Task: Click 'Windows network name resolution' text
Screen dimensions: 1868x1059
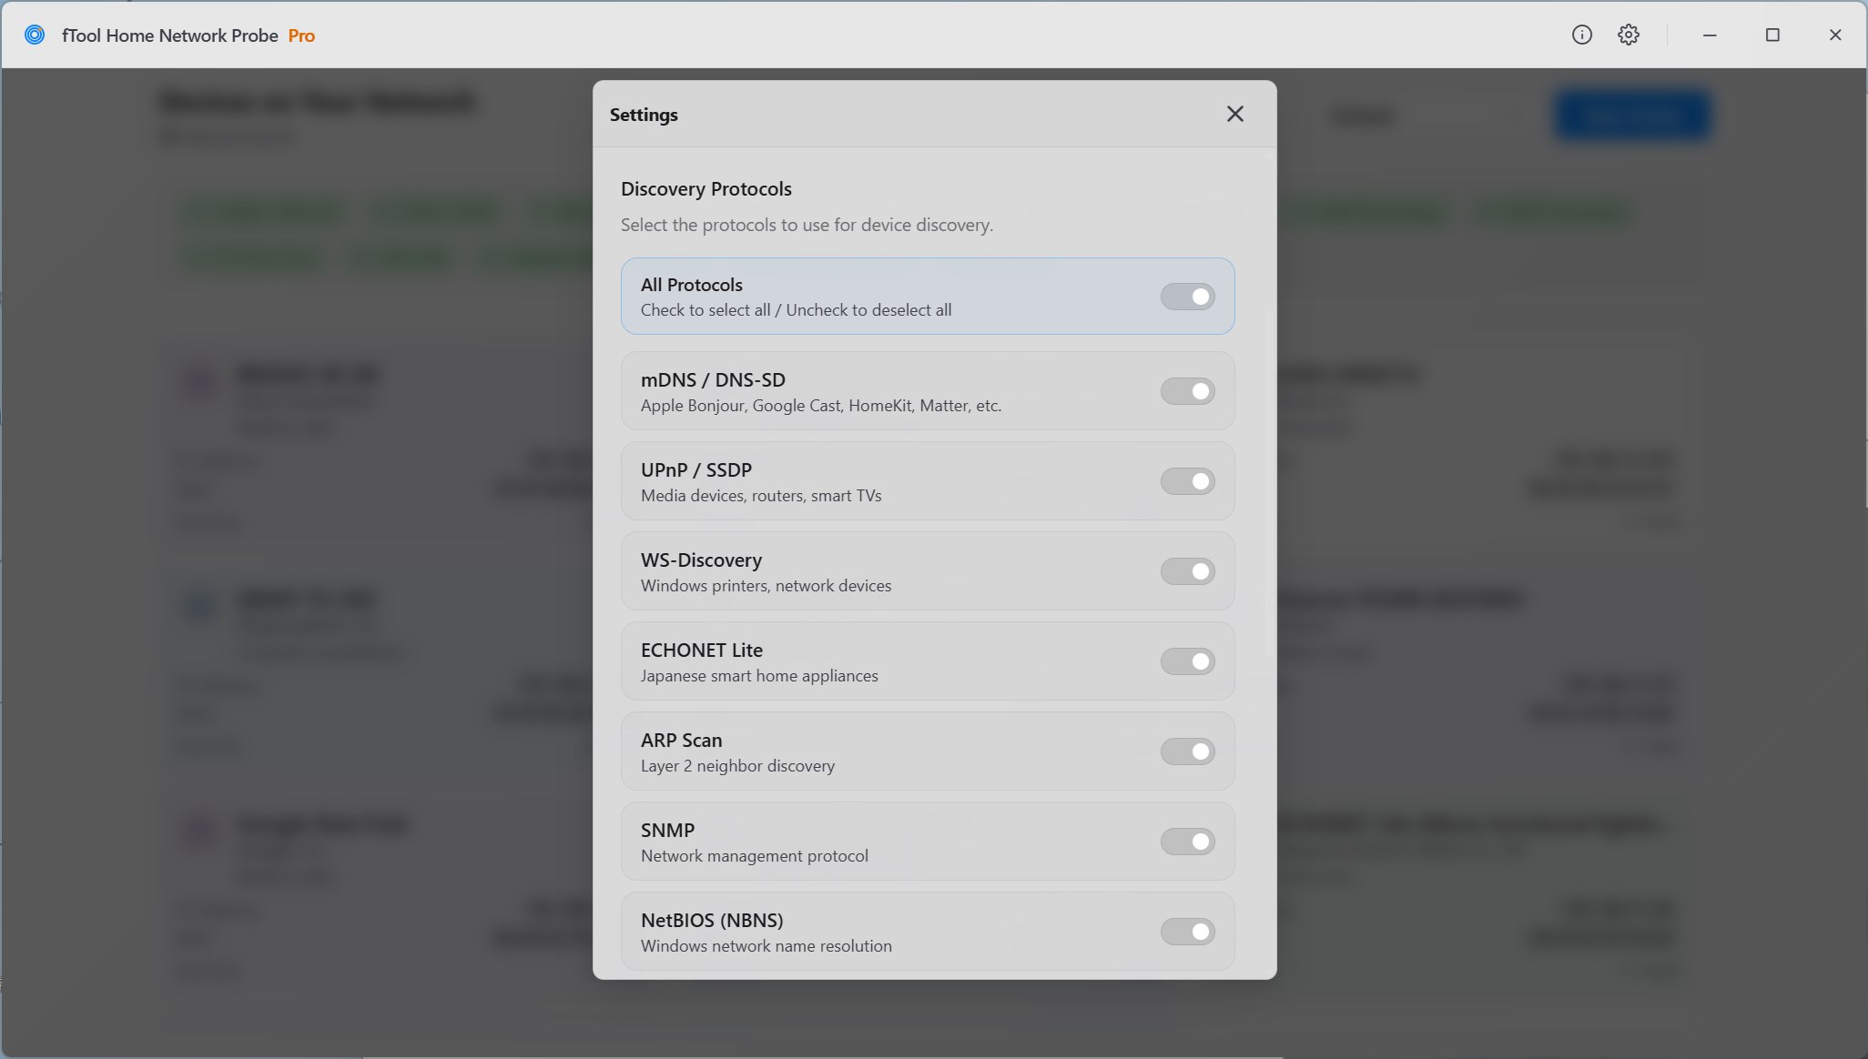Action: click(x=766, y=946)
